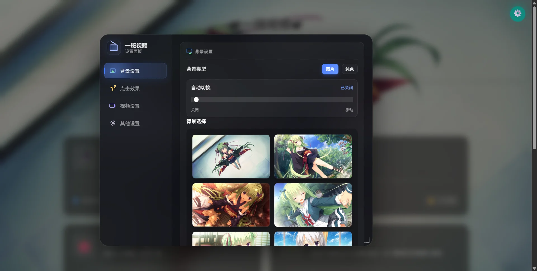
Task: Click the 背景类型 label
Action: [196, 69]
